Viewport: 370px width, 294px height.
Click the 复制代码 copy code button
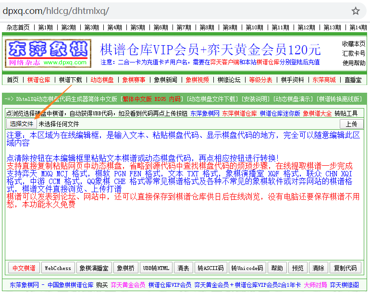[x=345, y=268]
